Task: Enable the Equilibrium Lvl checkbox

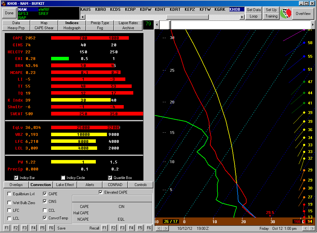Action: [9, 194]
